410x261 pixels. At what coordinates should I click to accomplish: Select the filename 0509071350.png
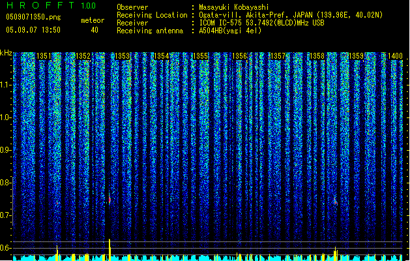[x=33, y=17]
